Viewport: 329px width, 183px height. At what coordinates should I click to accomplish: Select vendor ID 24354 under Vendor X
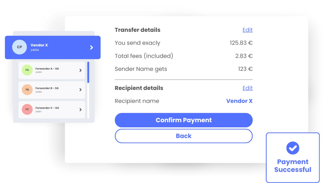coord(35,50)
